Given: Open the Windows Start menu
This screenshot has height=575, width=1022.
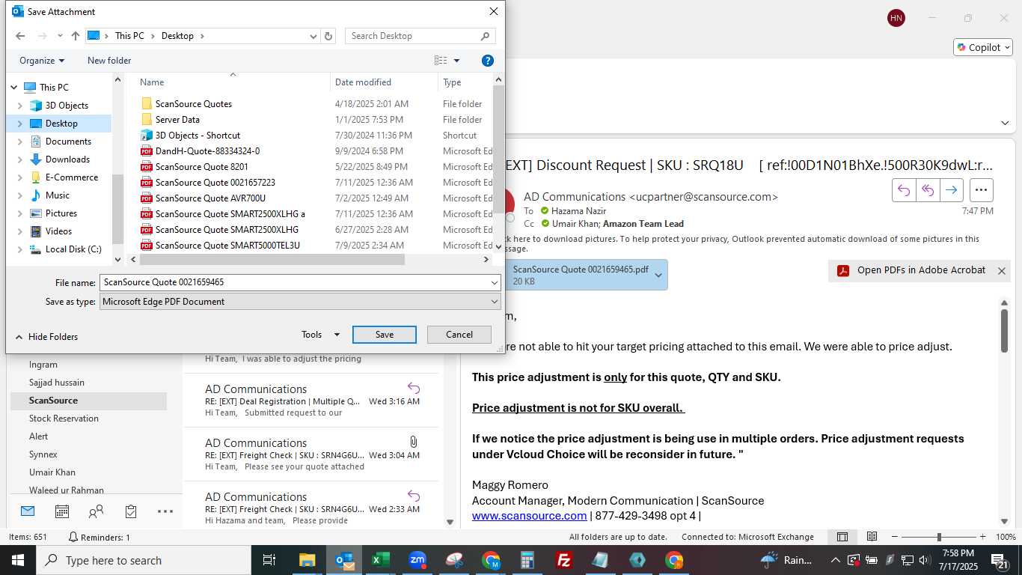Looking at the screenshot, I should point(17,560).
